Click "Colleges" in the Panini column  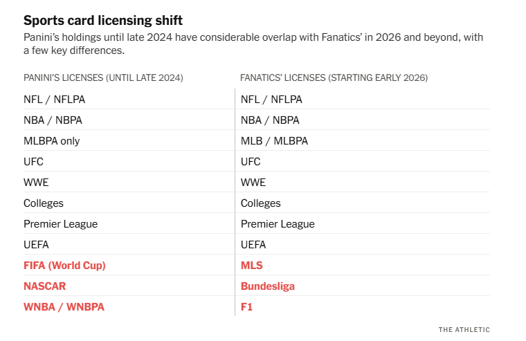(44, 203)
